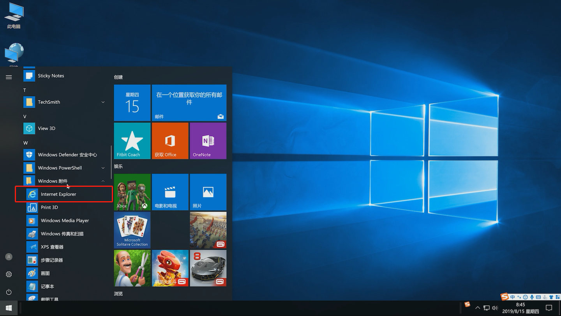The image size is (561, 316).
Task: Expand the Start menu hamburger navigation
Action: (9, 77)
